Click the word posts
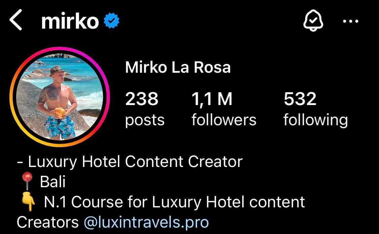The height and width of the screenshot is (234, 379). pyautogui.click(x=145, y=120)
